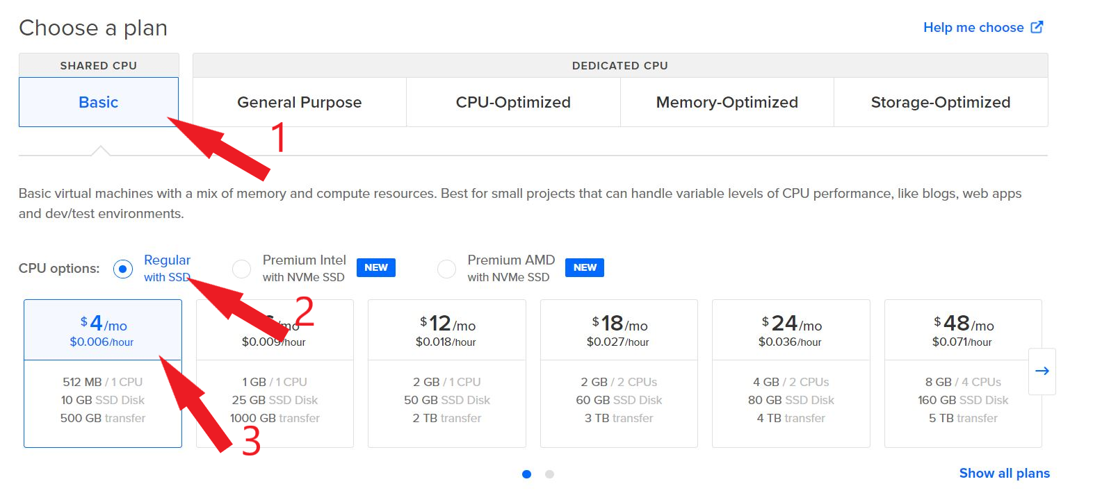
Task: Switch to the Basic shared CPU tab
Action: [x=98, y=102]
